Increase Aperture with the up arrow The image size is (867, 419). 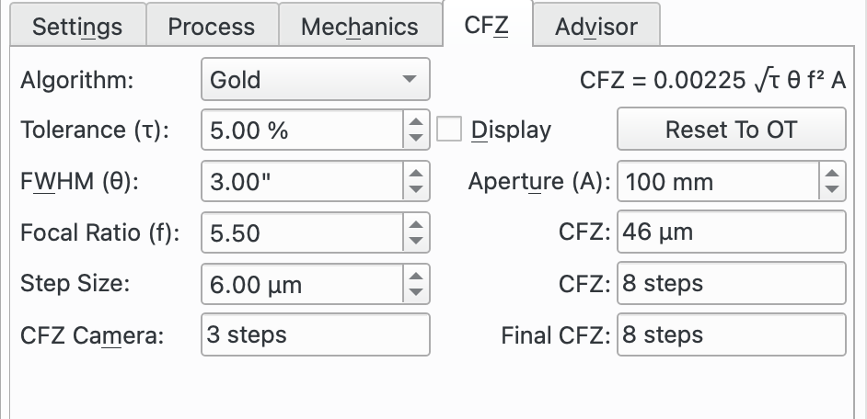(x=832, y=173)
